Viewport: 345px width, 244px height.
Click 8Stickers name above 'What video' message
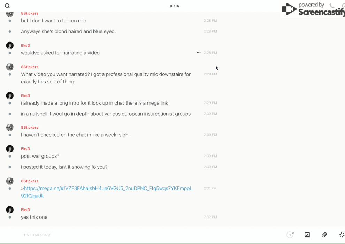point(30,67)
